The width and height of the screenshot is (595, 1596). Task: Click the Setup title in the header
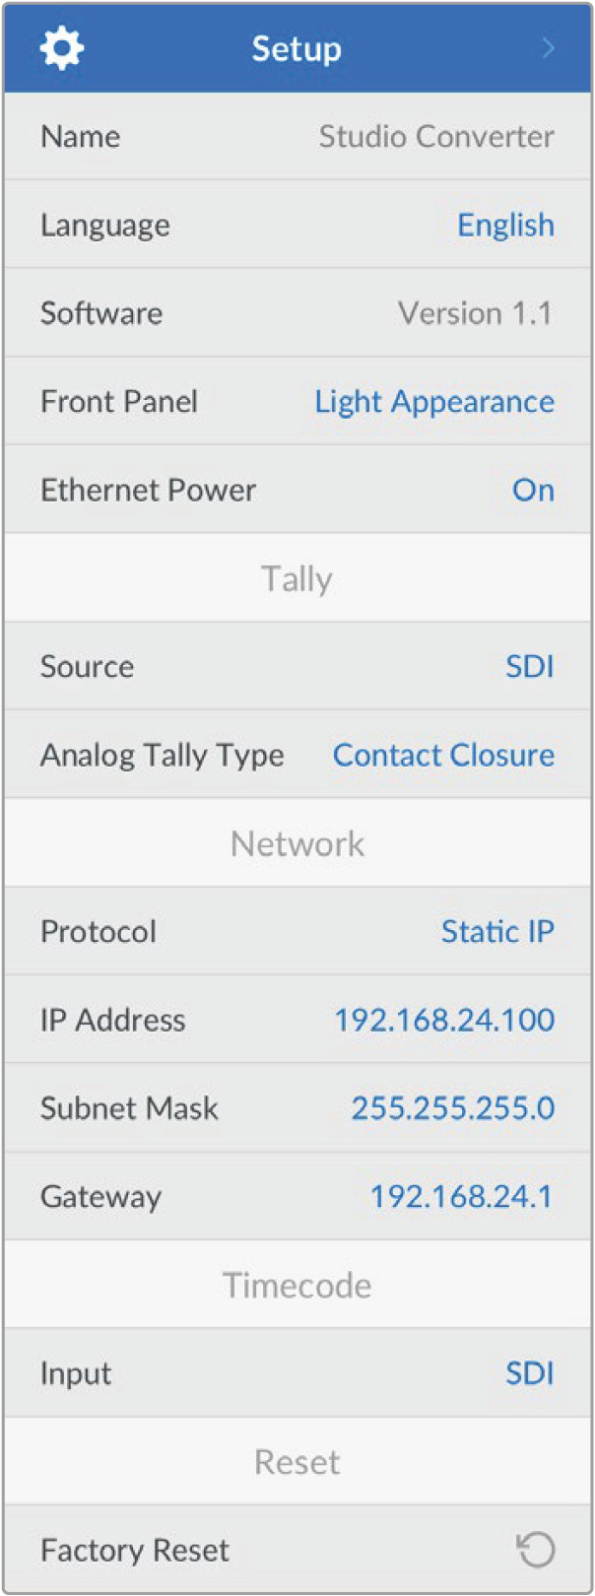pos(297,48)
